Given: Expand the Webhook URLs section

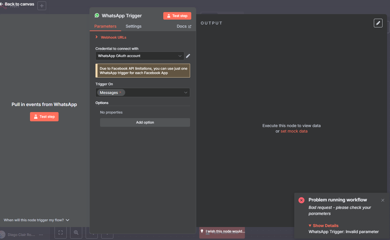Looking at the screenshot, I should (111, 37).
